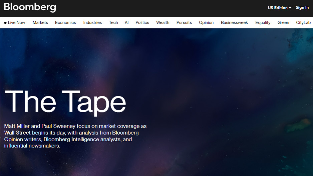The image size is (313, 176).
Task: Open the Politics section
Action: click(x=142, y=23)
